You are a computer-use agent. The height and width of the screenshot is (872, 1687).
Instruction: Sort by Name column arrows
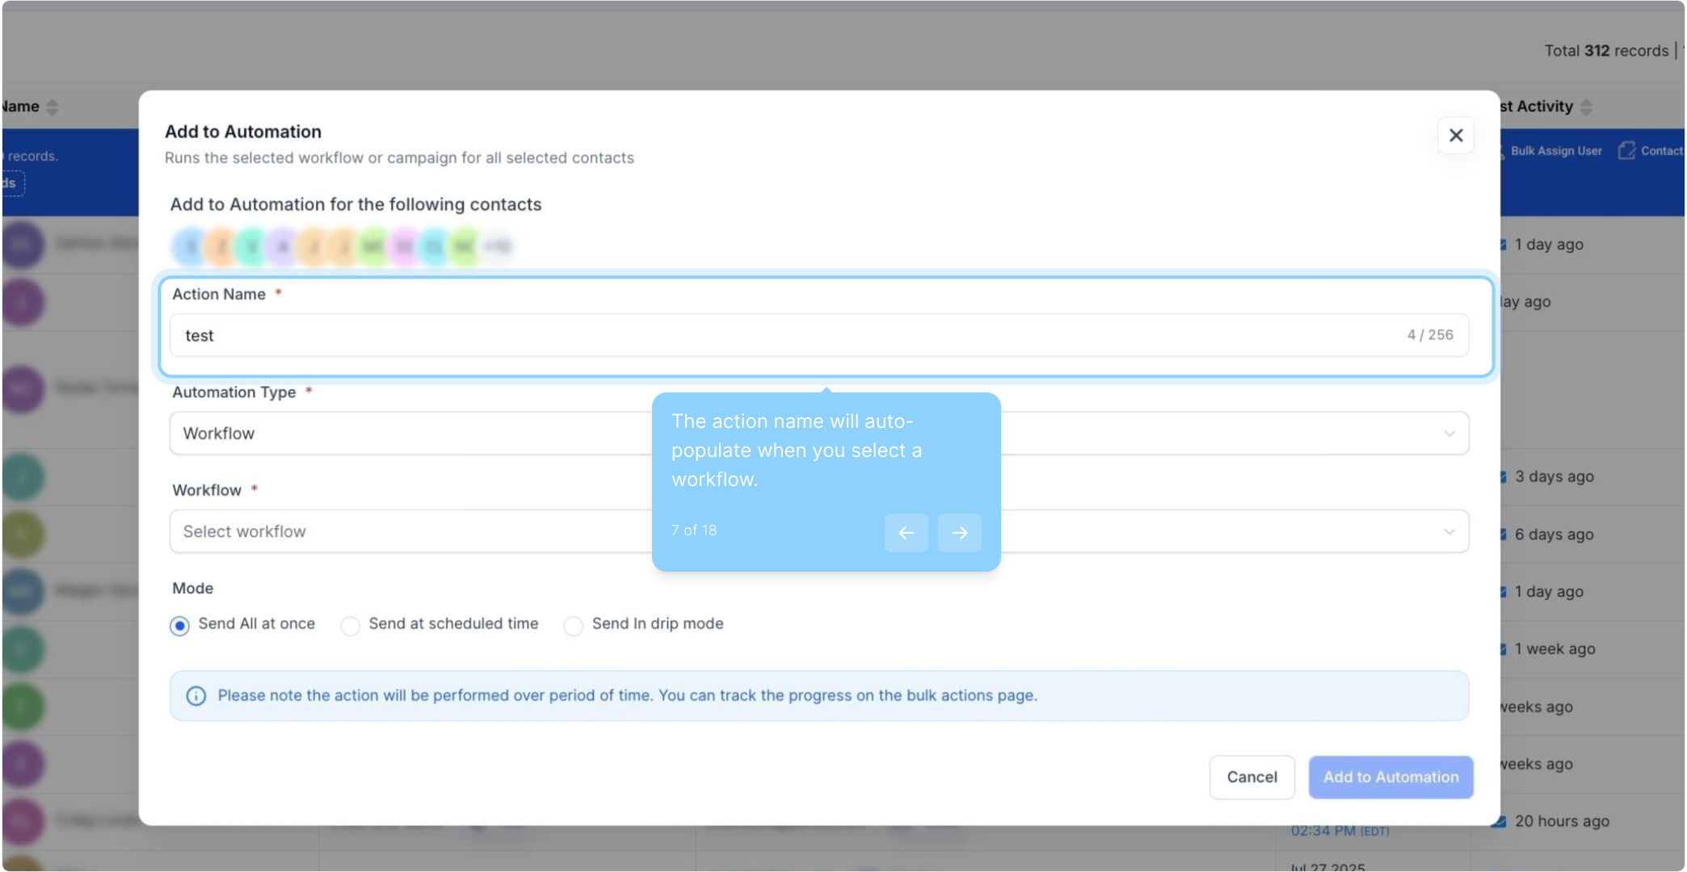pos(53,107)
